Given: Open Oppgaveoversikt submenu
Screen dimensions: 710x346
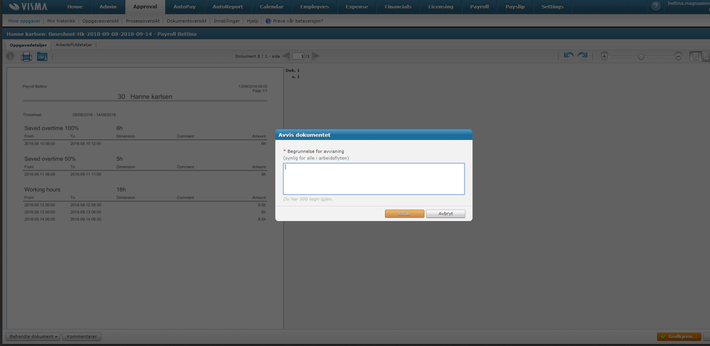Looking at the screenshot, I should pyautogui.click(x=100, y=21).
